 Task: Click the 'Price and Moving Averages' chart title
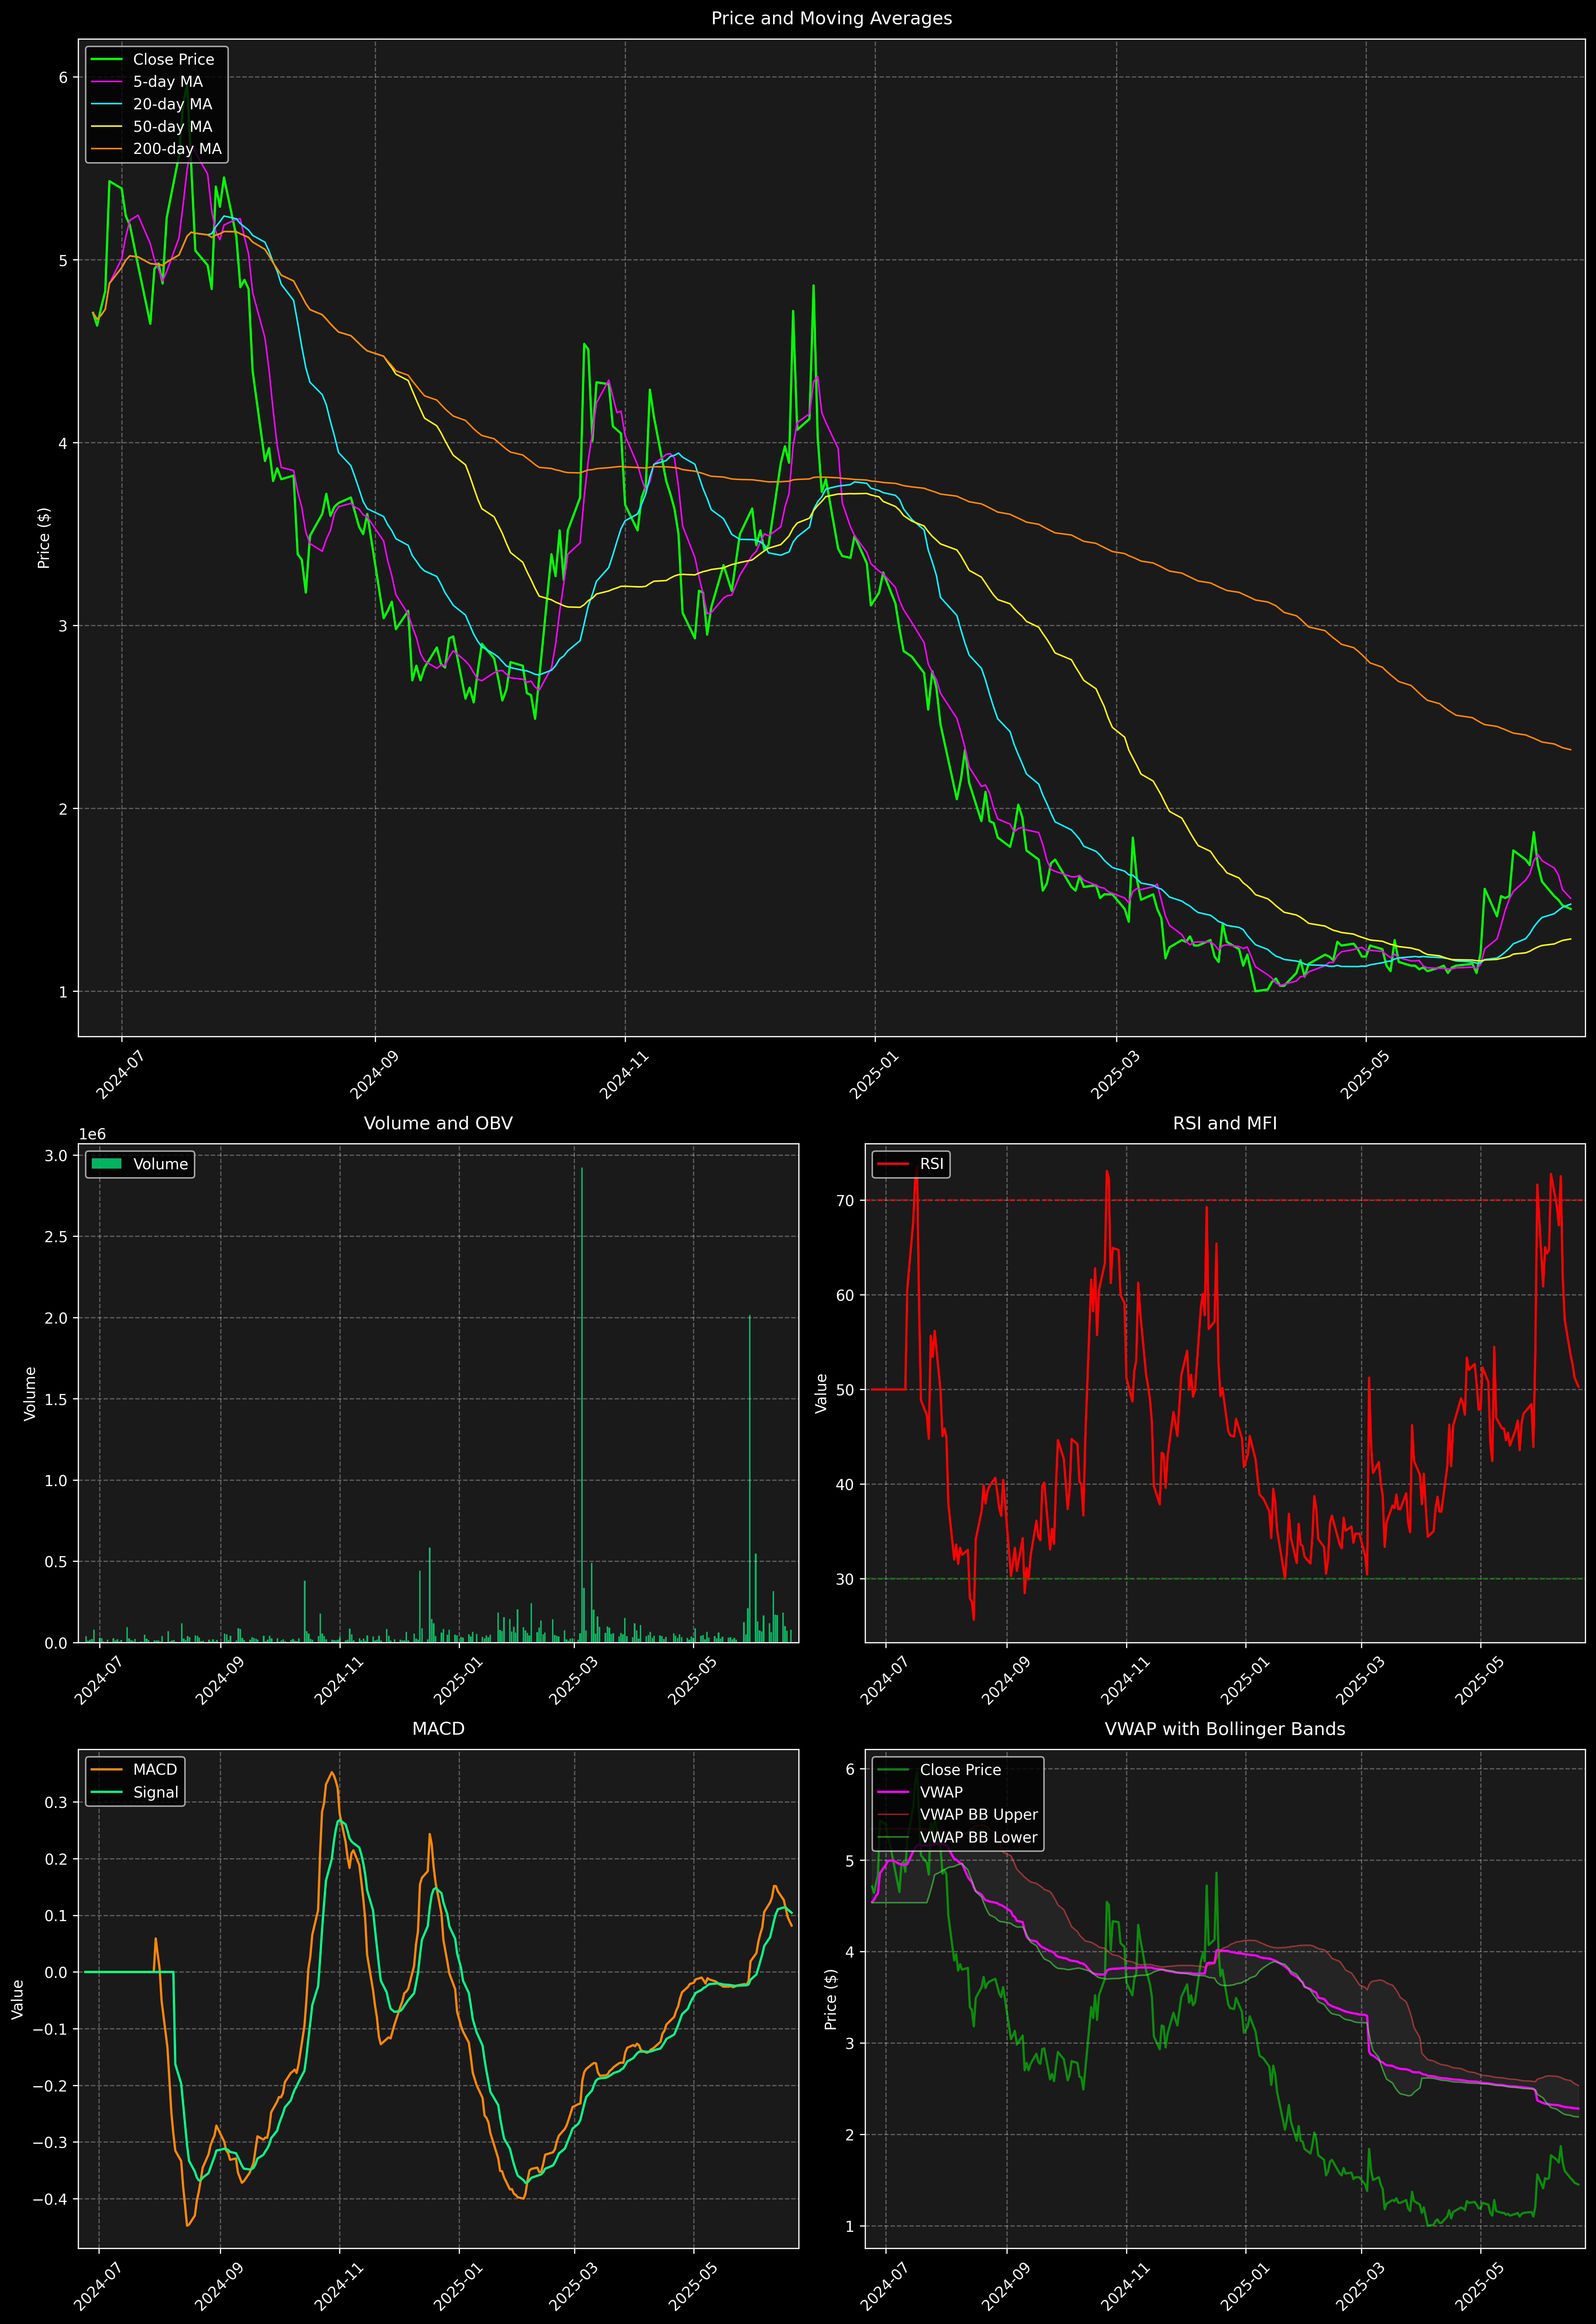[831, 18]
